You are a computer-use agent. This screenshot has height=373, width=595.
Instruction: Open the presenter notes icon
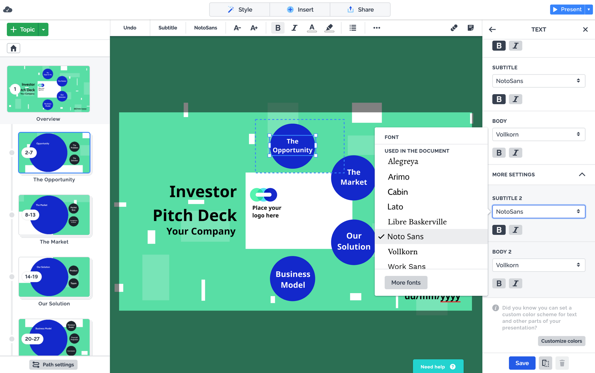coord(471,28)
